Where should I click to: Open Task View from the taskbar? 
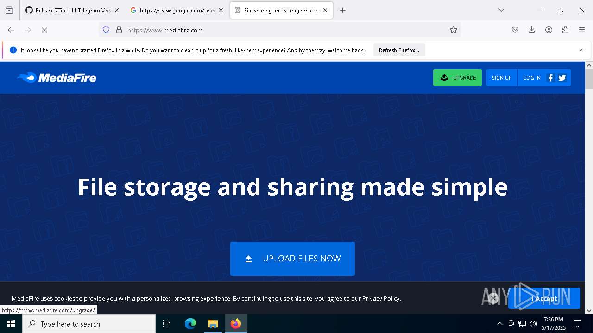(167, 324)
